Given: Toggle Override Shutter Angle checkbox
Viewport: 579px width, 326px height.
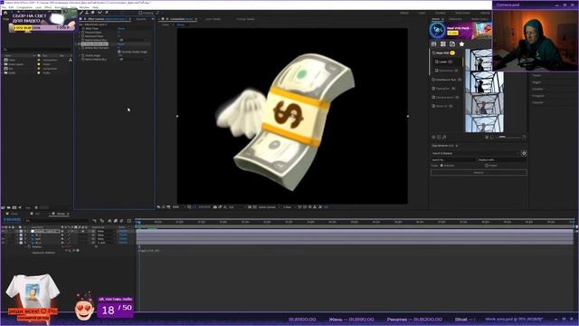Looking at the screenshot, I should click(119, 52).
